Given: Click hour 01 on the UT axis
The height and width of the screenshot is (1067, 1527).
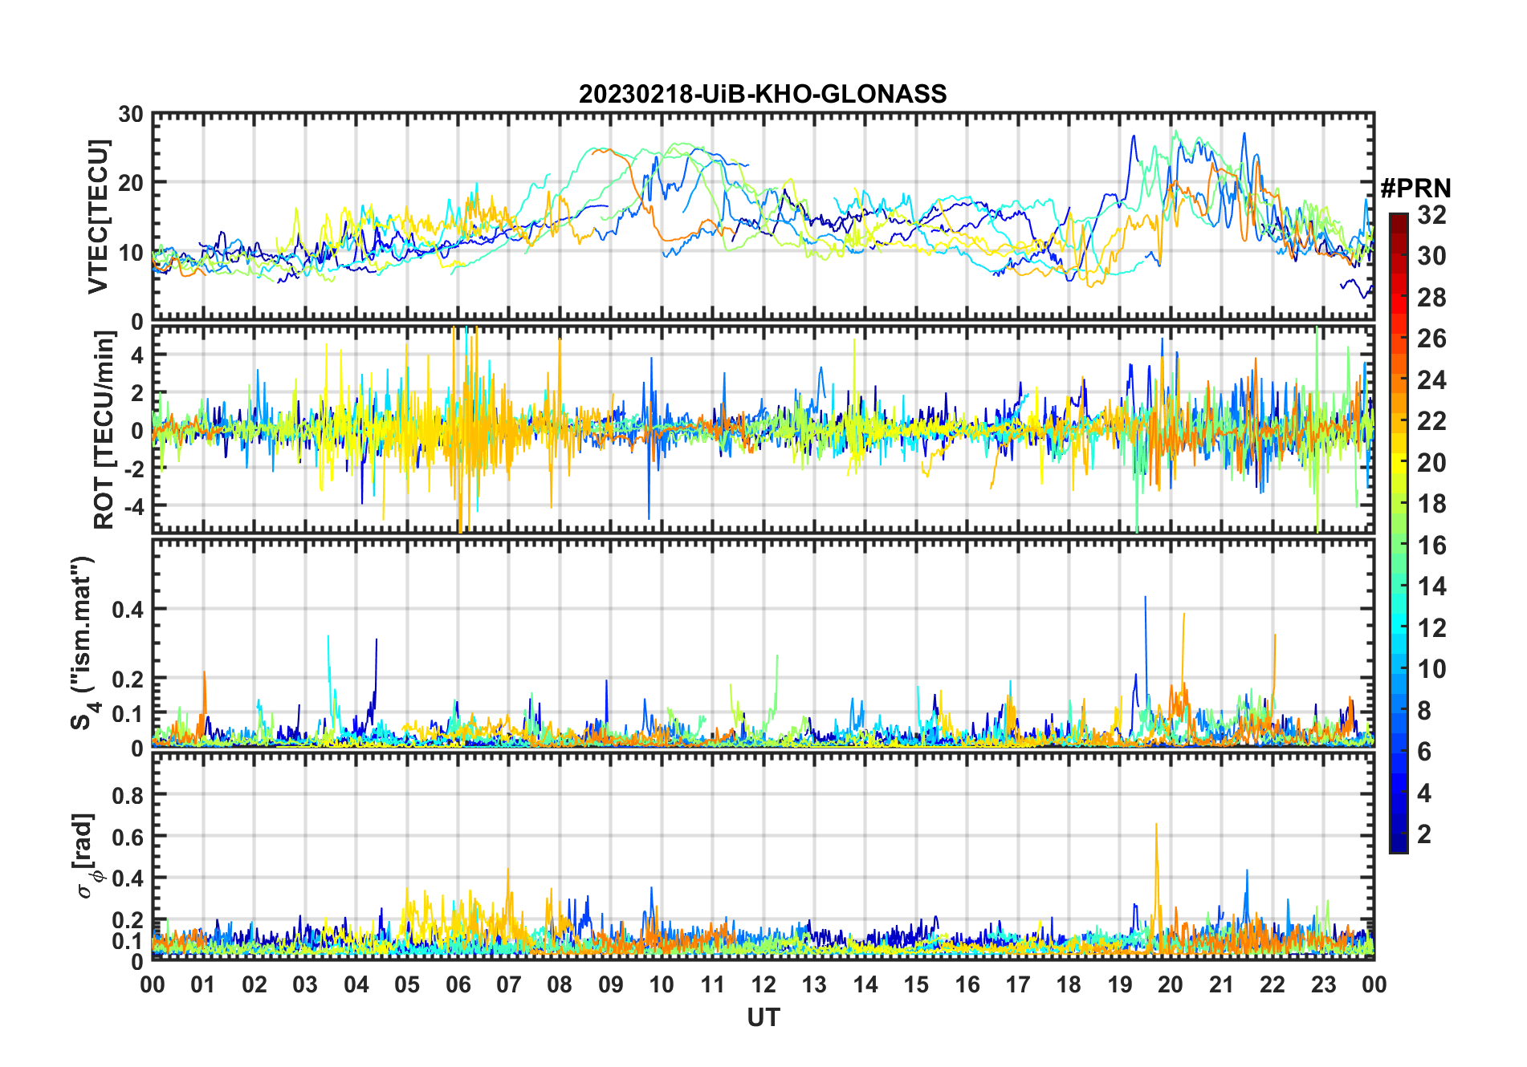Looking at the screenshot, I should click(203, 984).
